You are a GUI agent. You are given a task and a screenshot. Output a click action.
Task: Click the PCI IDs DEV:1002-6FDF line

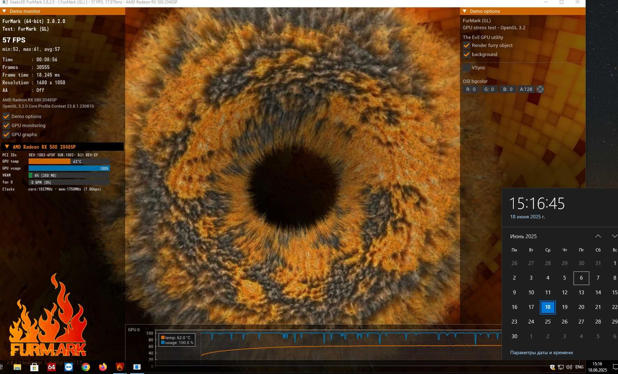[50, 155]
